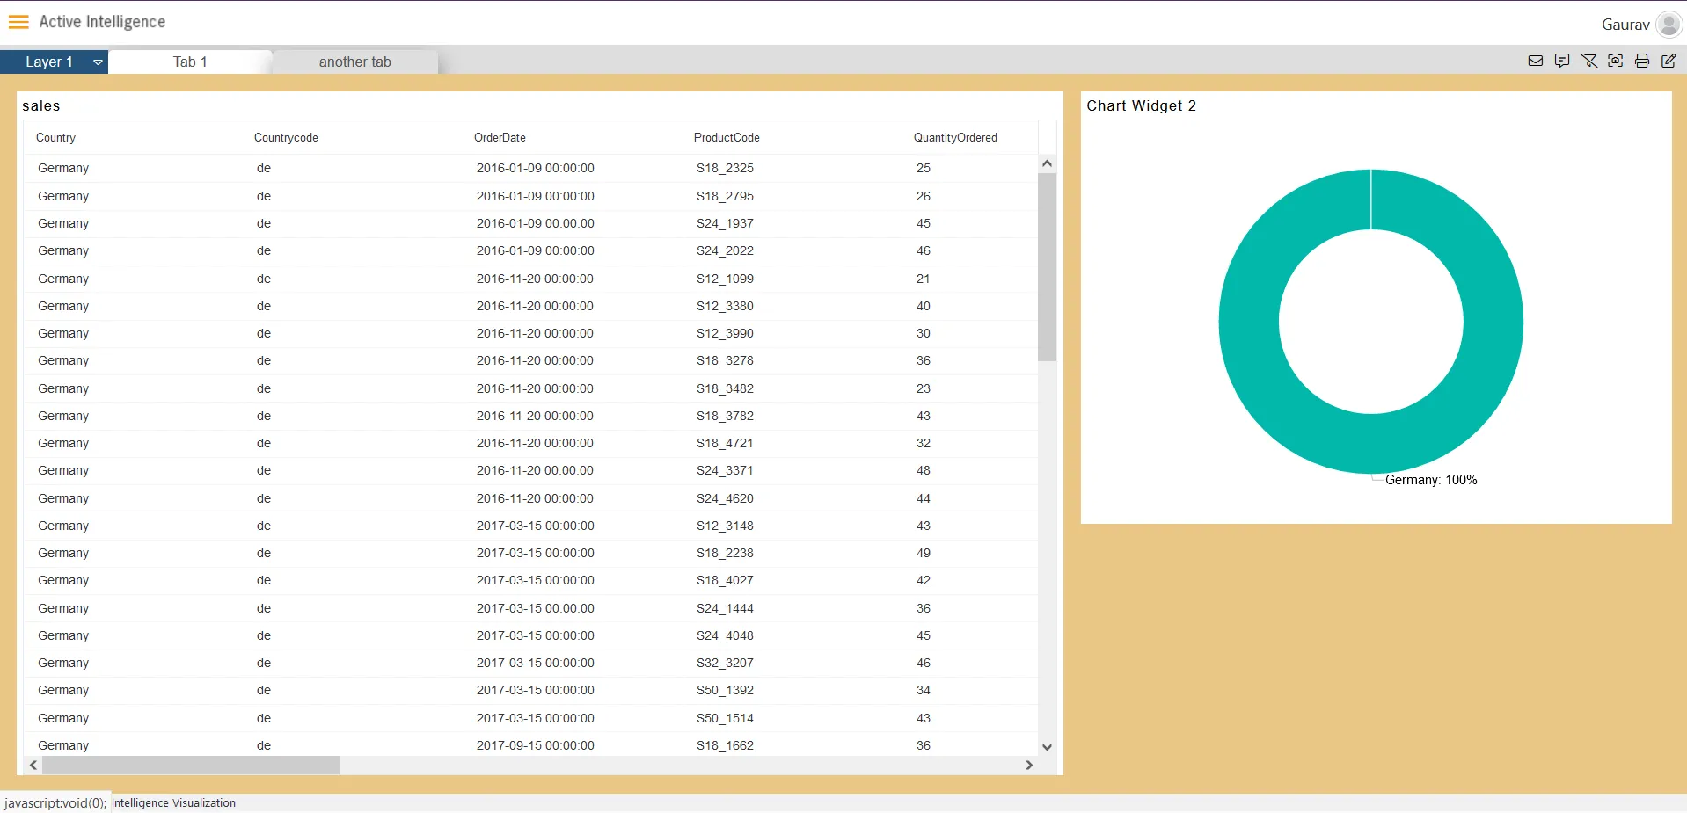Click the QuantityOrdered column header

955,138
